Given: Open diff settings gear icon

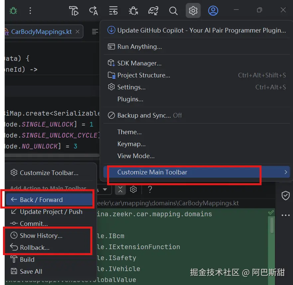Looking at the screenshot, I should 133,189.
